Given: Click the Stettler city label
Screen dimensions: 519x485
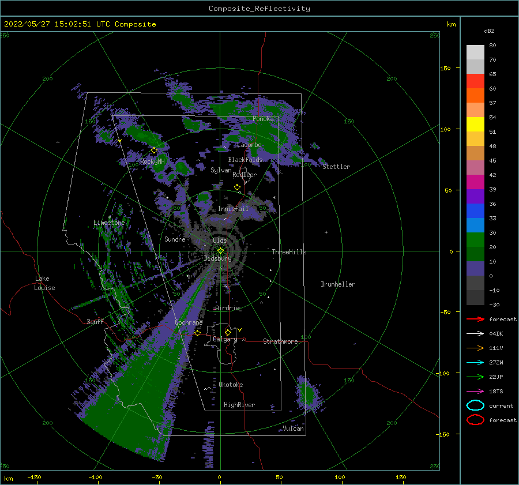Looking at the screenshot, I should point(336,167).
